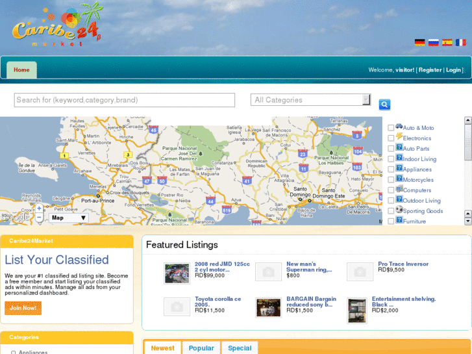Click the Indoor Living category icon
The height and width of the screenshot is (354, 472).
(399, 157)
